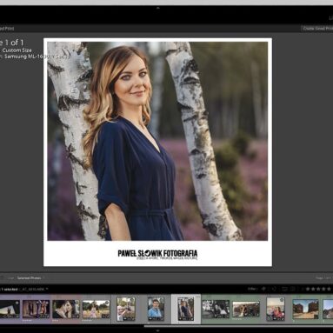Click the Paweł Słowik Fotografia identity plate

157,254
